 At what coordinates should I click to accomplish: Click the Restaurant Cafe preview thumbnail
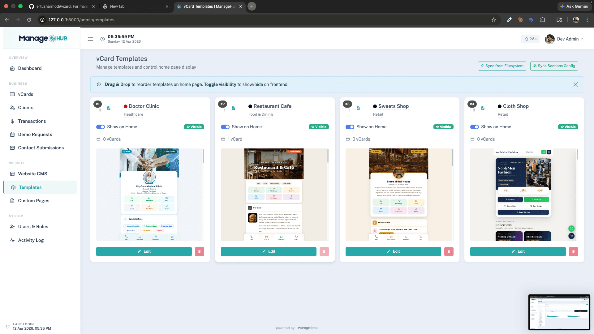274,195
